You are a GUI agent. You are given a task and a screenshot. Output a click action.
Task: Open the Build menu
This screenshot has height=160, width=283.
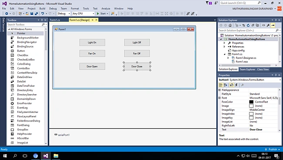click(42, 8)
